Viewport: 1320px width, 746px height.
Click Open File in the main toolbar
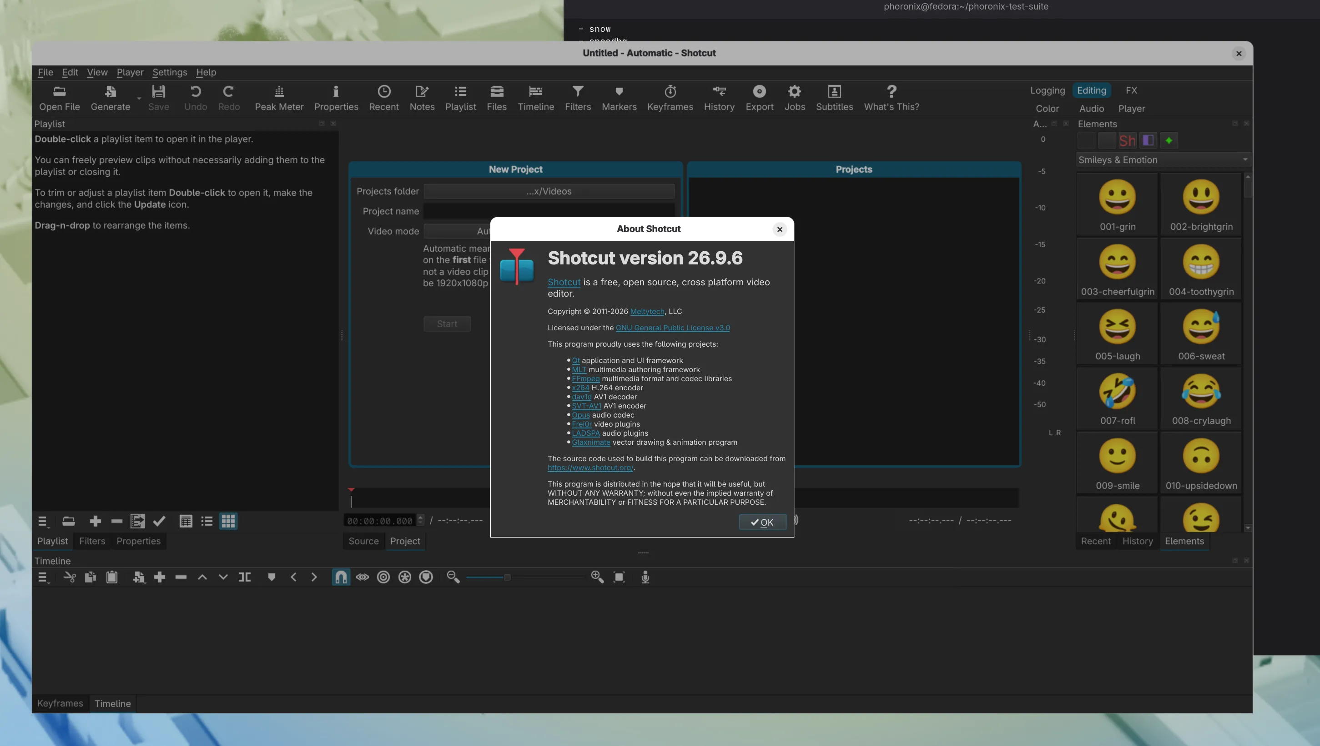[60, 98]
